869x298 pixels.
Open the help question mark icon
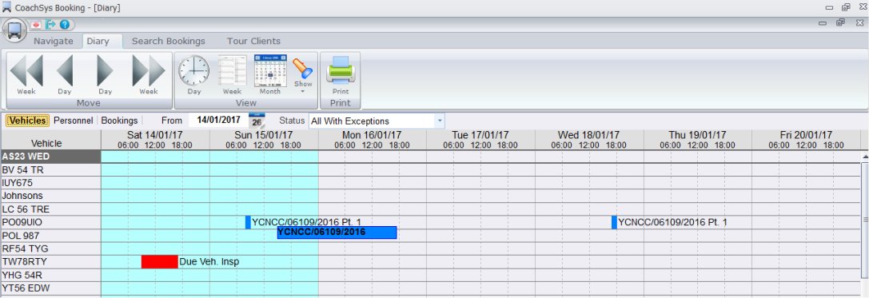tap(65, 25)
